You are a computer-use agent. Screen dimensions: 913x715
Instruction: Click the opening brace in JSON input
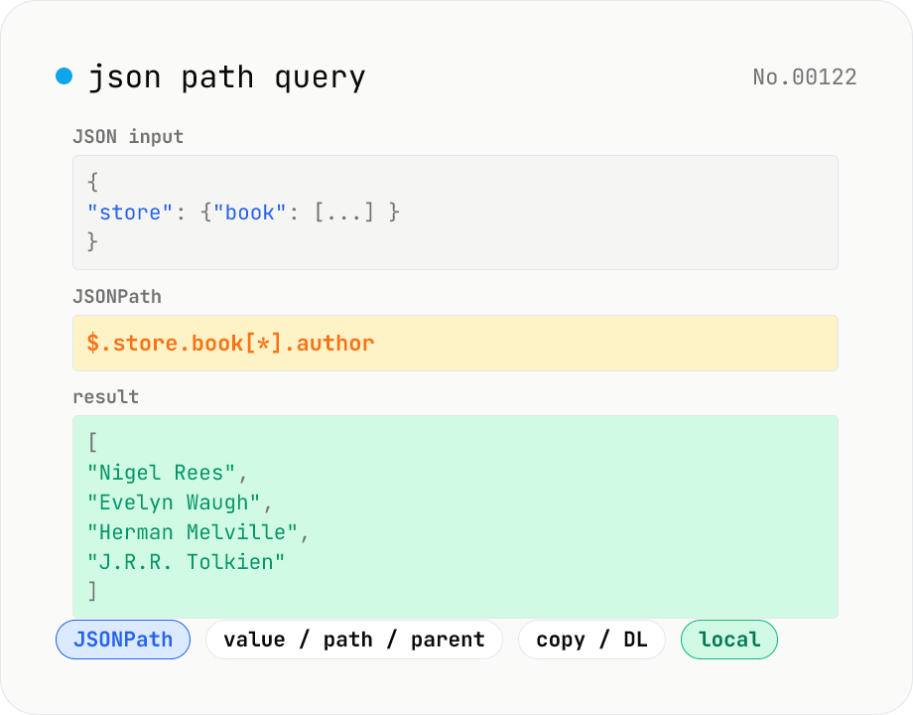pos(92,183)
